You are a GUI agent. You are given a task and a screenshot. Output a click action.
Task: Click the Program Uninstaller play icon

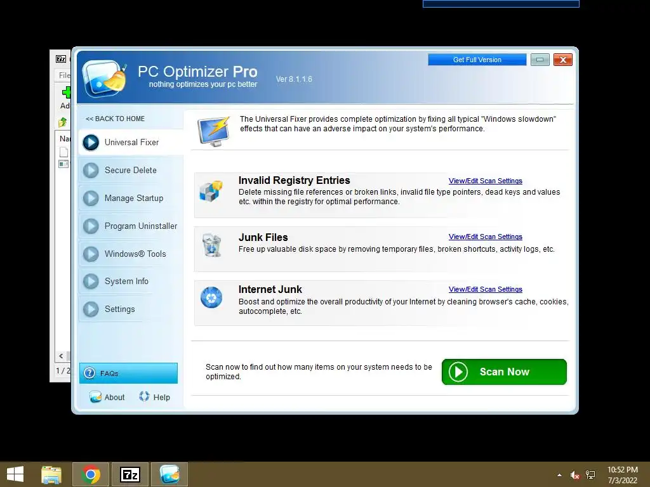(x=91, y=226)
